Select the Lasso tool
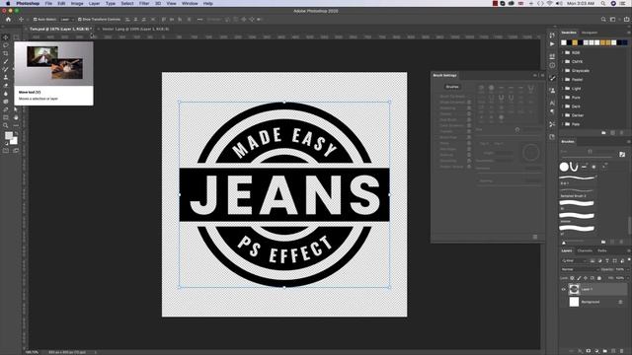Image resolution: width=632 pixels, height=355 pixels. click(x=6, y=45)
